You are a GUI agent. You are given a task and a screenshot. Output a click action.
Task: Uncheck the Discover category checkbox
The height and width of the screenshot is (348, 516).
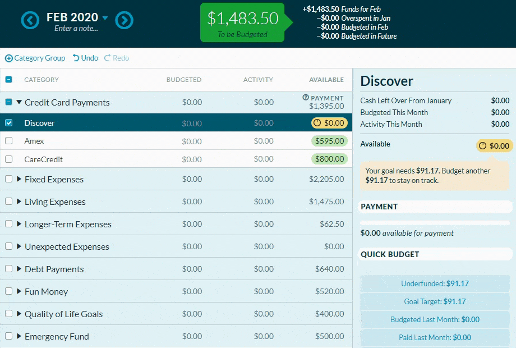(9, 123)
